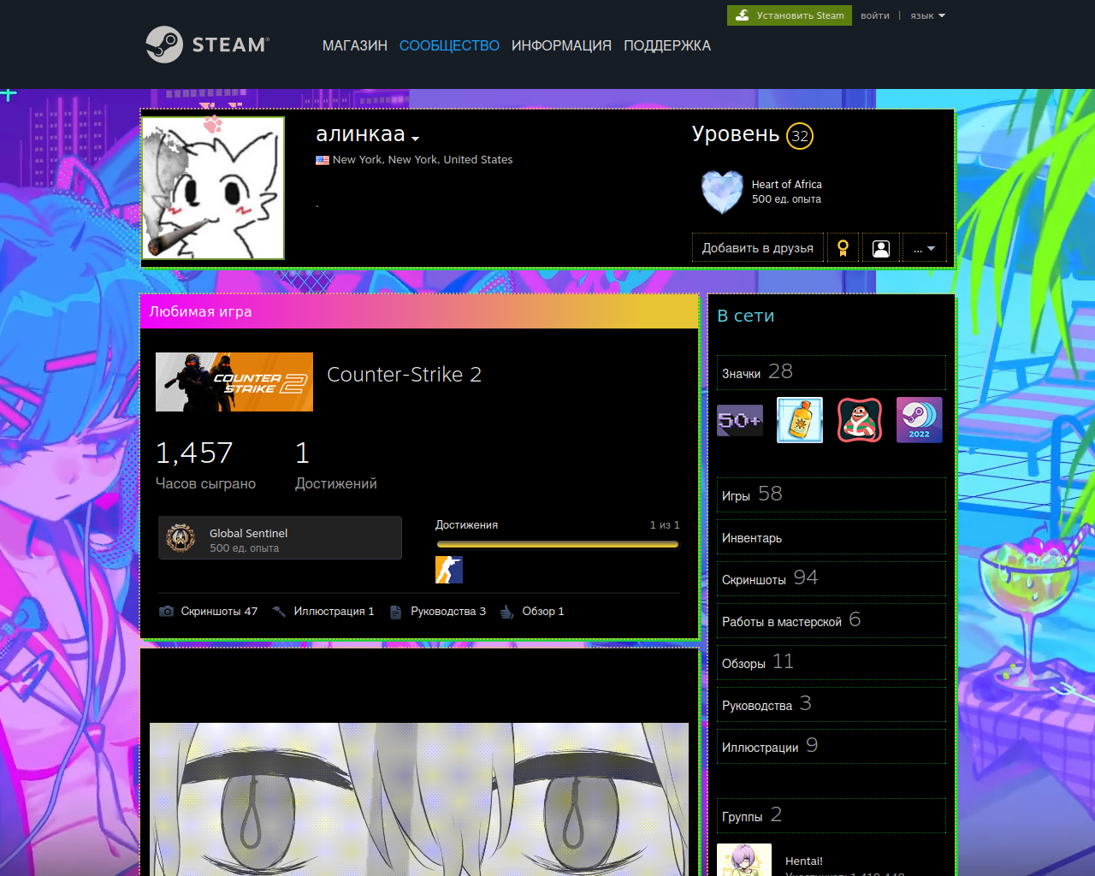
Task: Click the Уровень level text
Action: click(x=736, y=134)
